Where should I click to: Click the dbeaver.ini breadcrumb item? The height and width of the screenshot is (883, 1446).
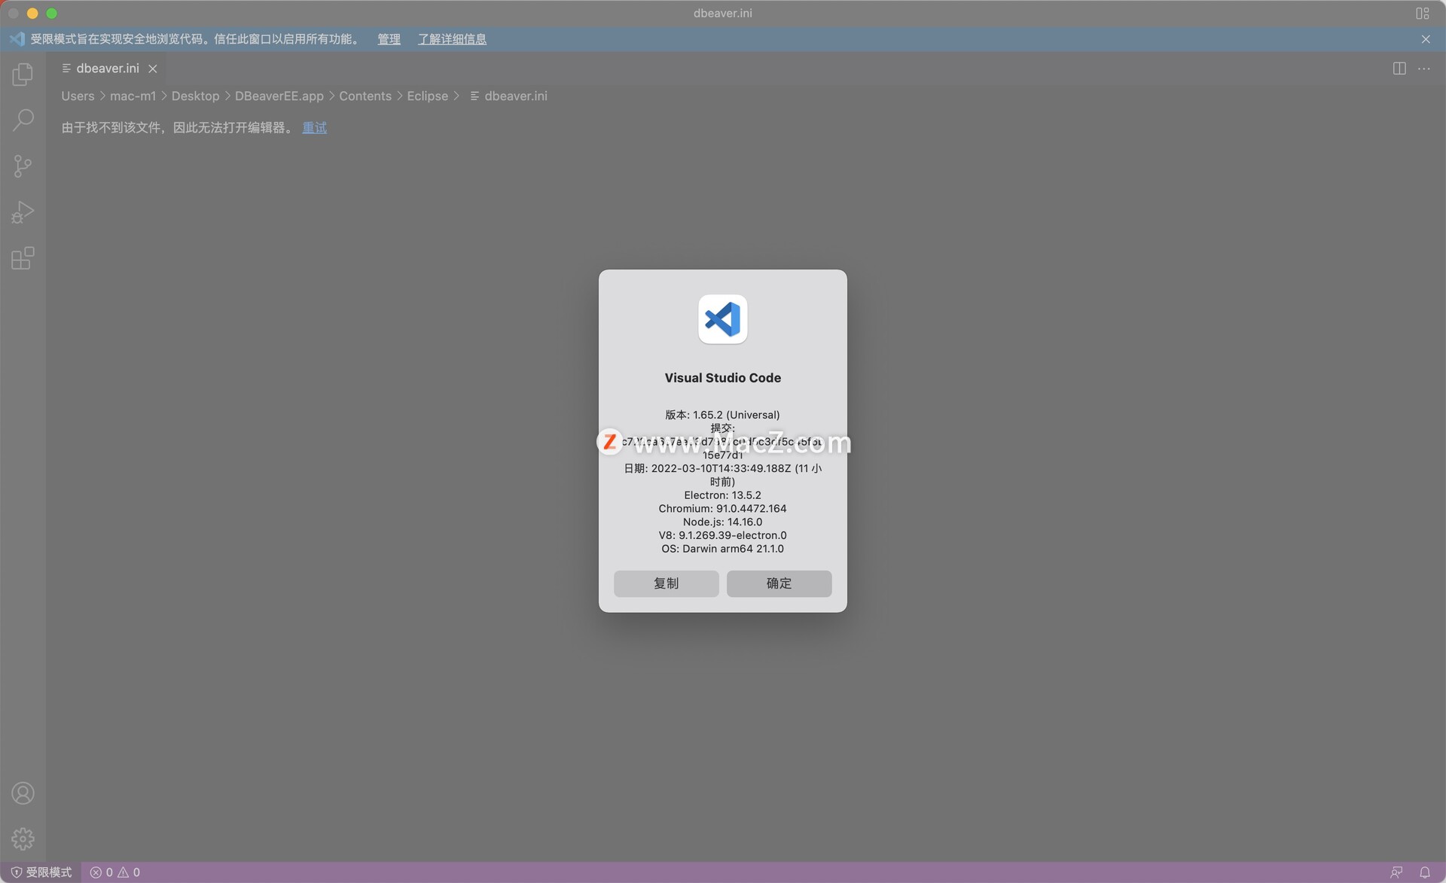pyautogui.click(x=508, y=96)
